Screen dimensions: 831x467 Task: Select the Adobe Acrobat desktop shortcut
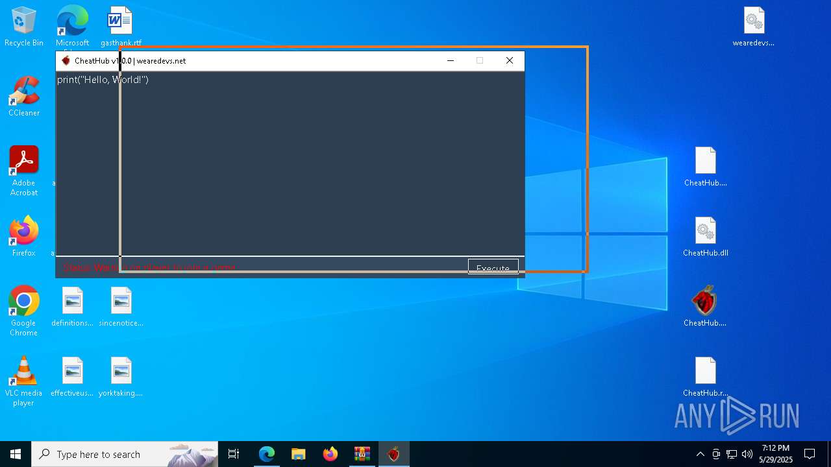point(24,171)
